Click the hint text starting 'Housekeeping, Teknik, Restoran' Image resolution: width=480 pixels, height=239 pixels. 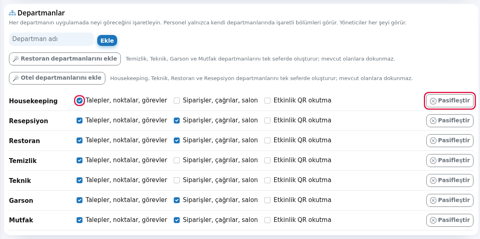point(262,78)
